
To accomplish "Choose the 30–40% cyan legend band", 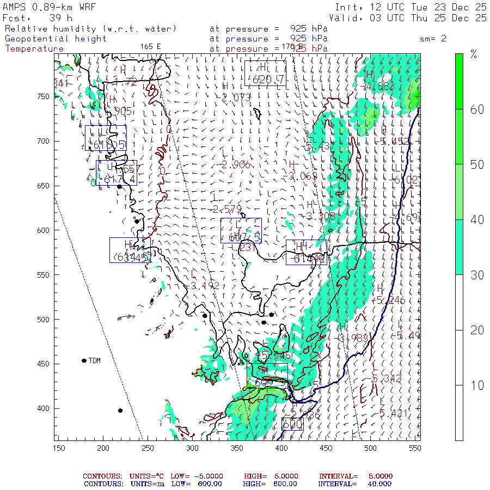I will coord(459,247).
